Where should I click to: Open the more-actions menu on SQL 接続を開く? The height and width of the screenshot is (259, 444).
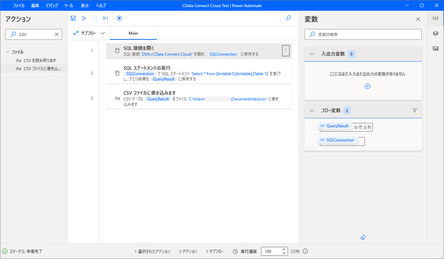pos(286,51)
